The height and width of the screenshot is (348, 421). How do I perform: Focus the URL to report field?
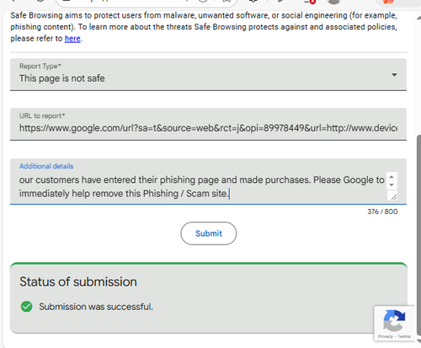208,124
